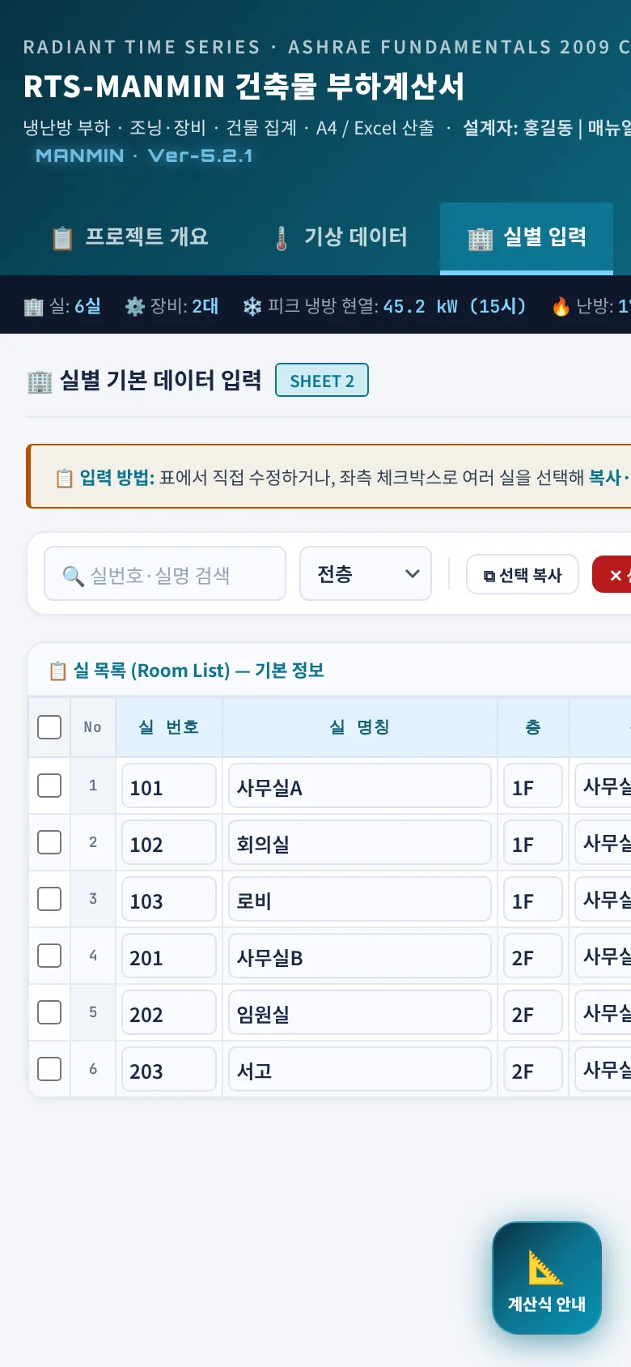Check the checkbox for room 201
The height and width of the screenshot is (1367, 631).
point(49,956)
